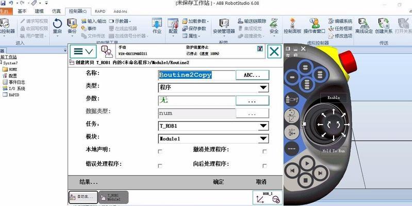Stop program with the stop hardware button
The height and width of the screenshot is (206, 412).
[x=306, y=181]
